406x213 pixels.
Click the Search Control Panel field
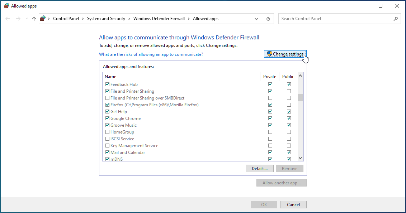335,19
